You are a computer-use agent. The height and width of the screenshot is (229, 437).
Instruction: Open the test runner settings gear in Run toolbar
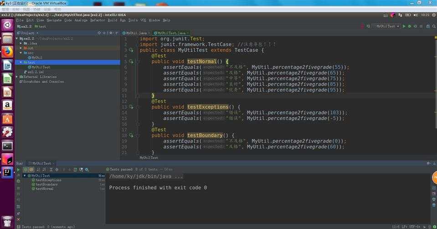click(x=87, y=169)
